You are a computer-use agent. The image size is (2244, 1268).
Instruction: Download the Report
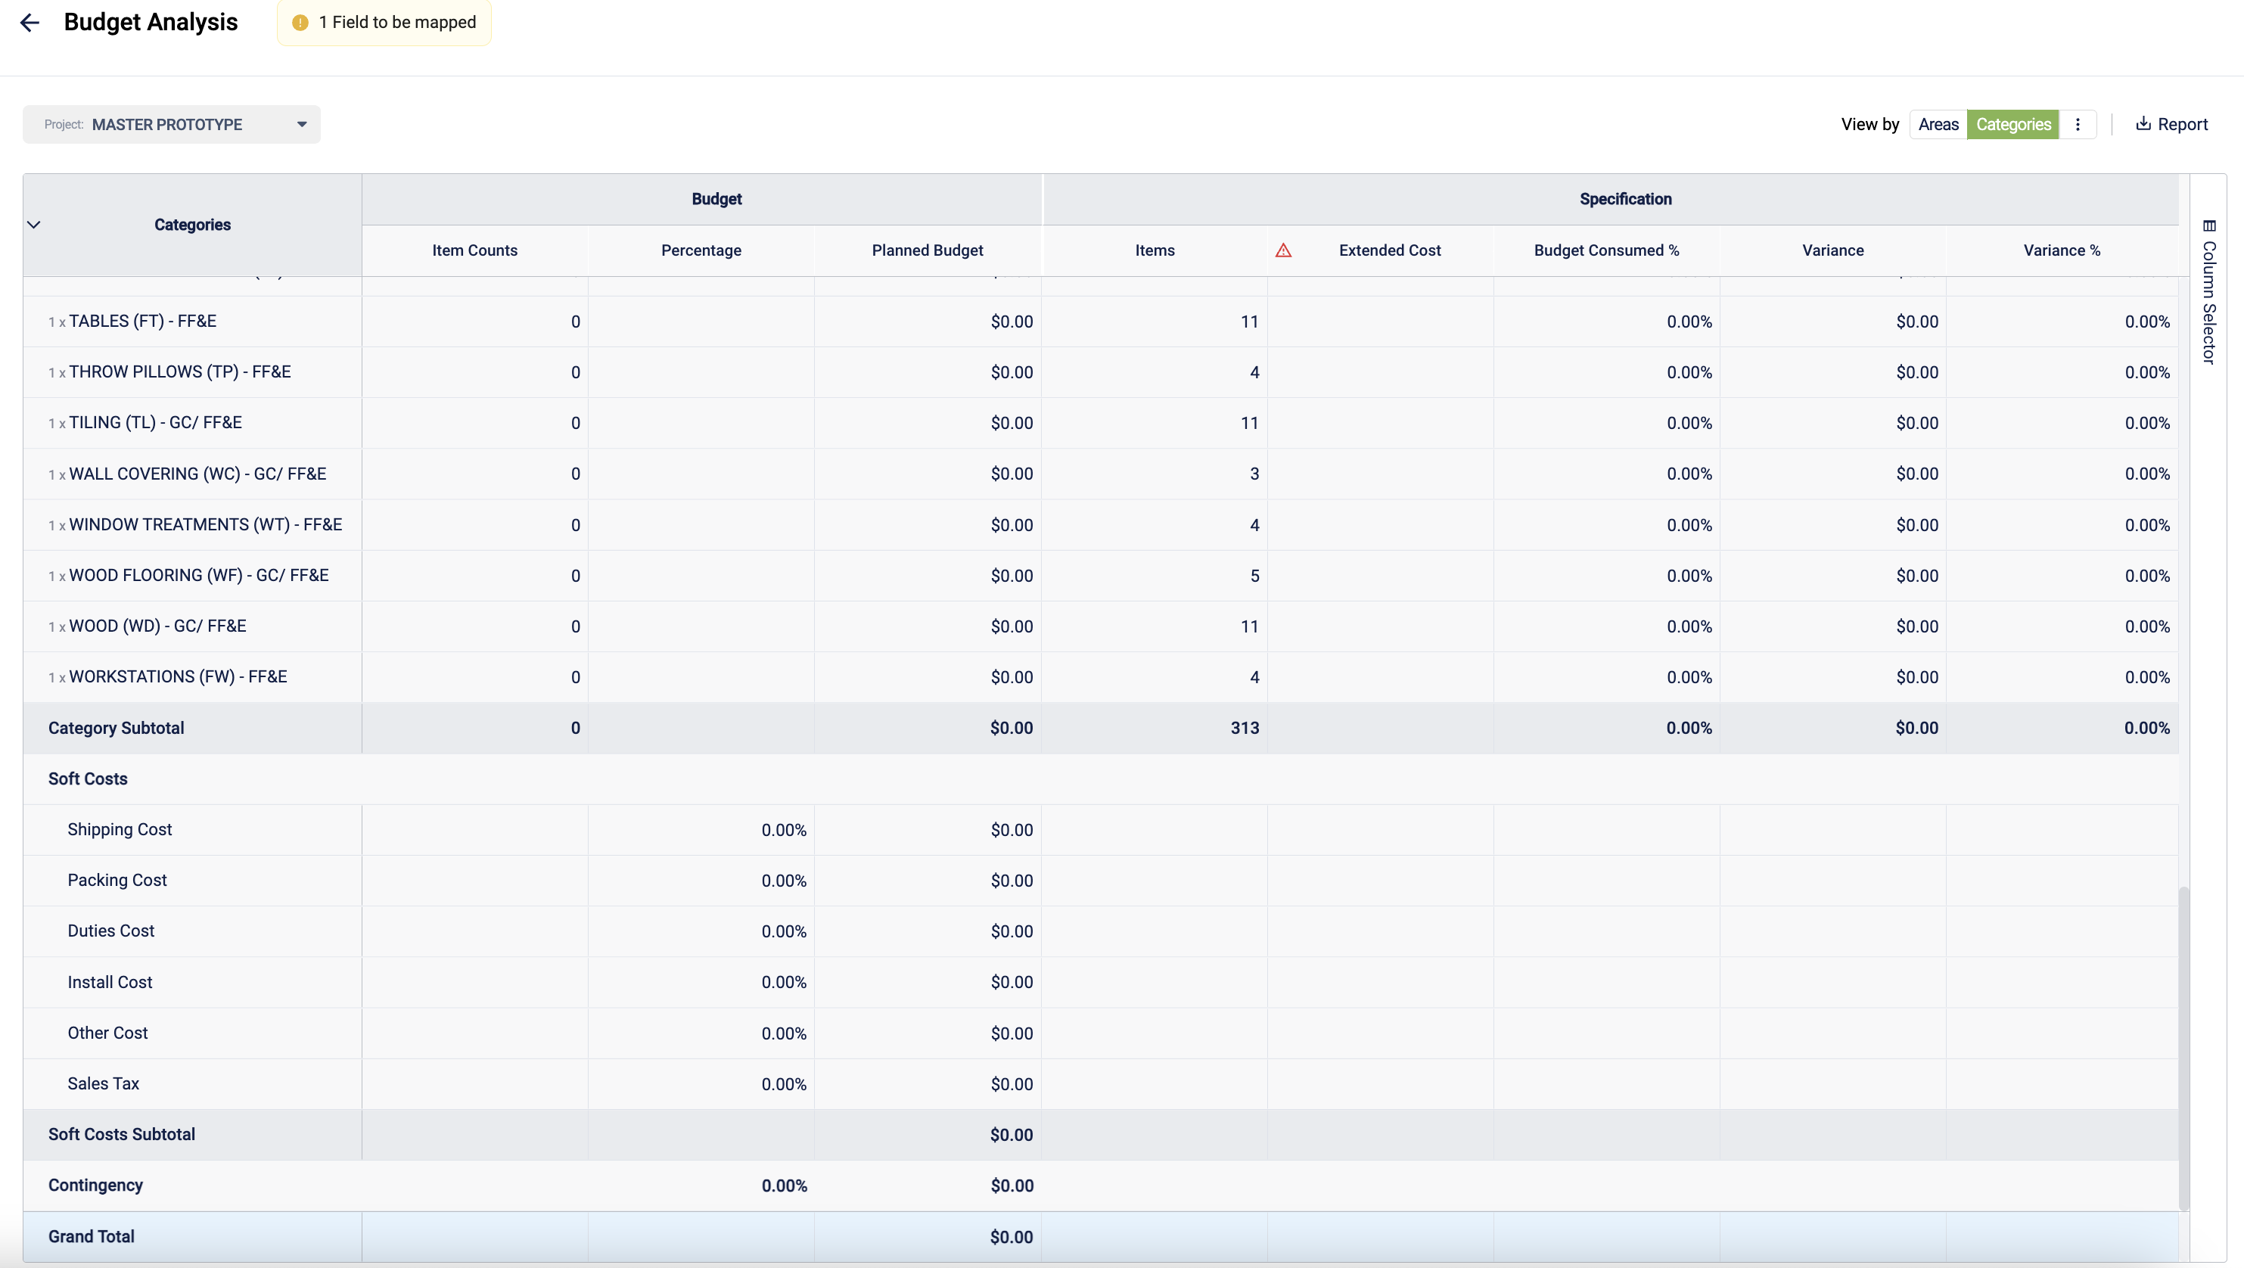2171,125
